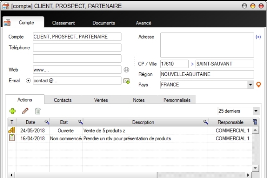The image size is (267, 178).
Task: Switch to the Classement tab
Action: click(x=63, y=23)
